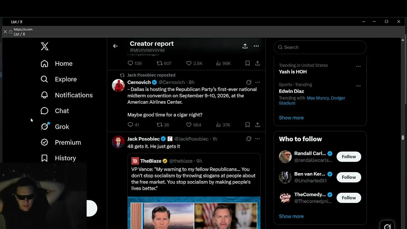Image resolution: width=407 pixels, height=229 pixels.
Task: Open TheComedy... profile avatar
Action: tap(285, 198)
